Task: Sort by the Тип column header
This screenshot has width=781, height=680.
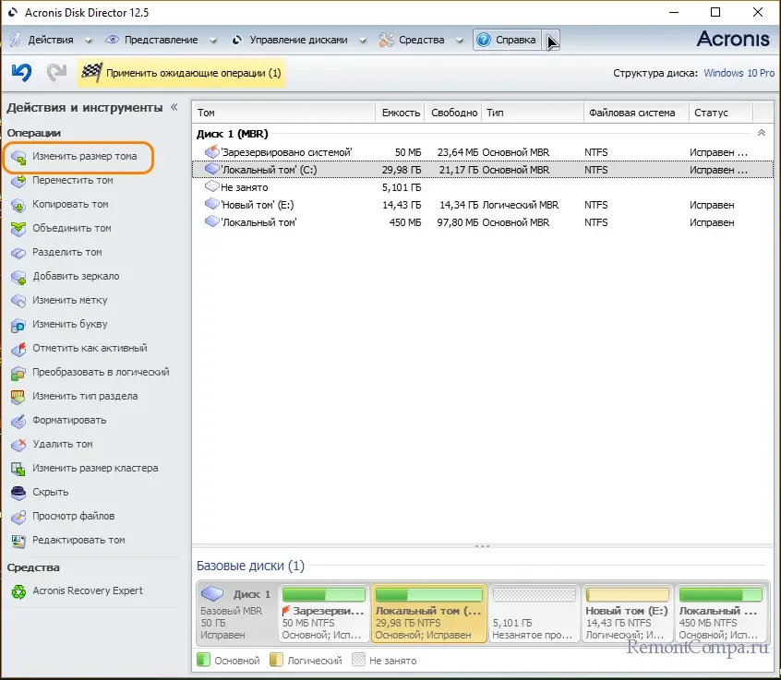Action: (x=533, y=113)
